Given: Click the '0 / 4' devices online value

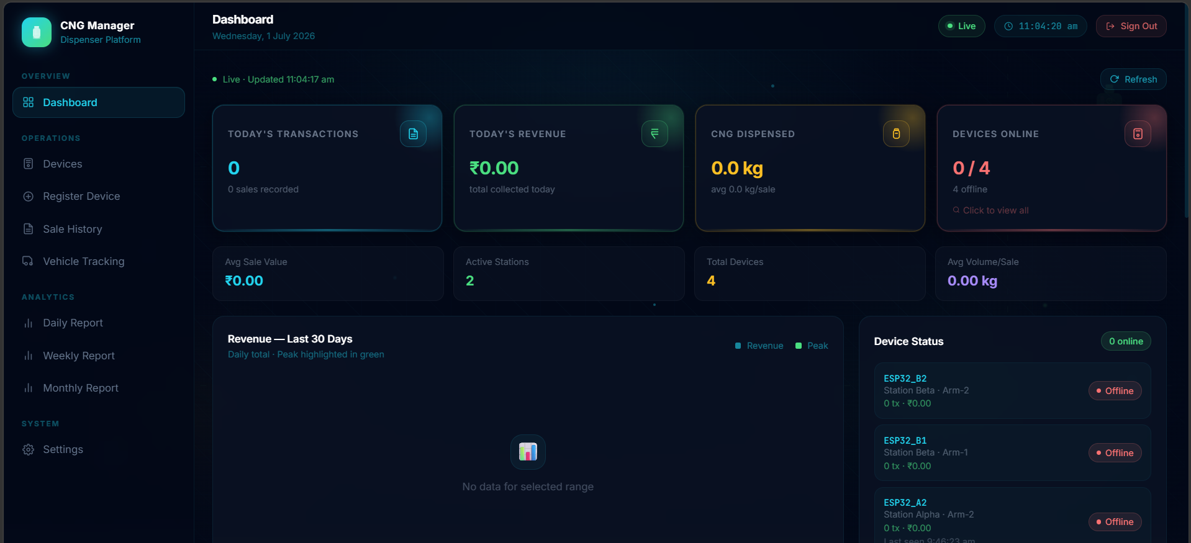Looking at the screenshot, I should (971, 168).
